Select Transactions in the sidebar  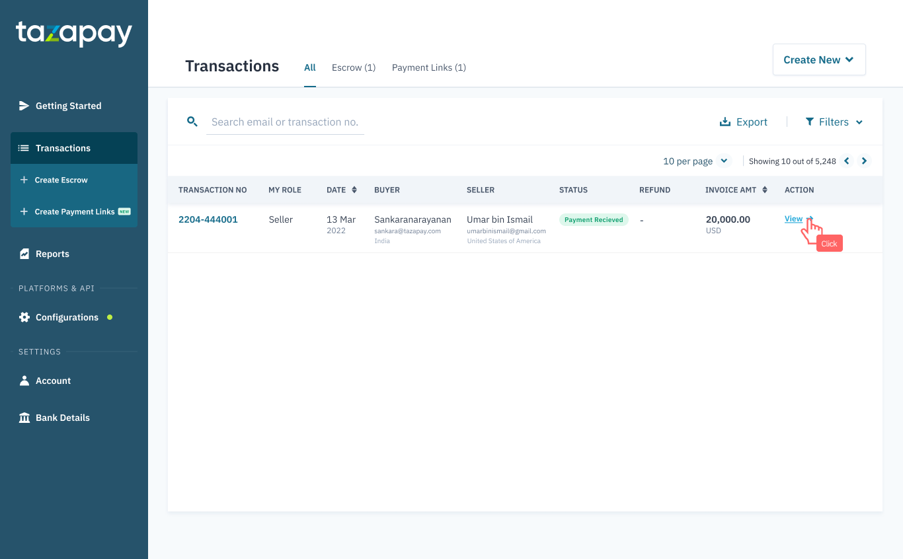point(74,148)
